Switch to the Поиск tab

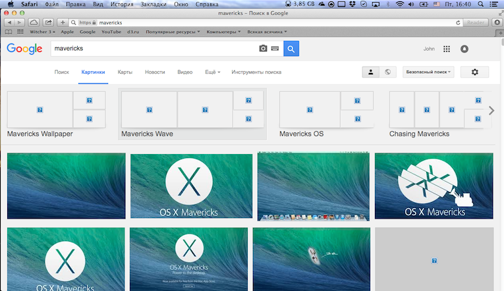(x=61, y=72)
